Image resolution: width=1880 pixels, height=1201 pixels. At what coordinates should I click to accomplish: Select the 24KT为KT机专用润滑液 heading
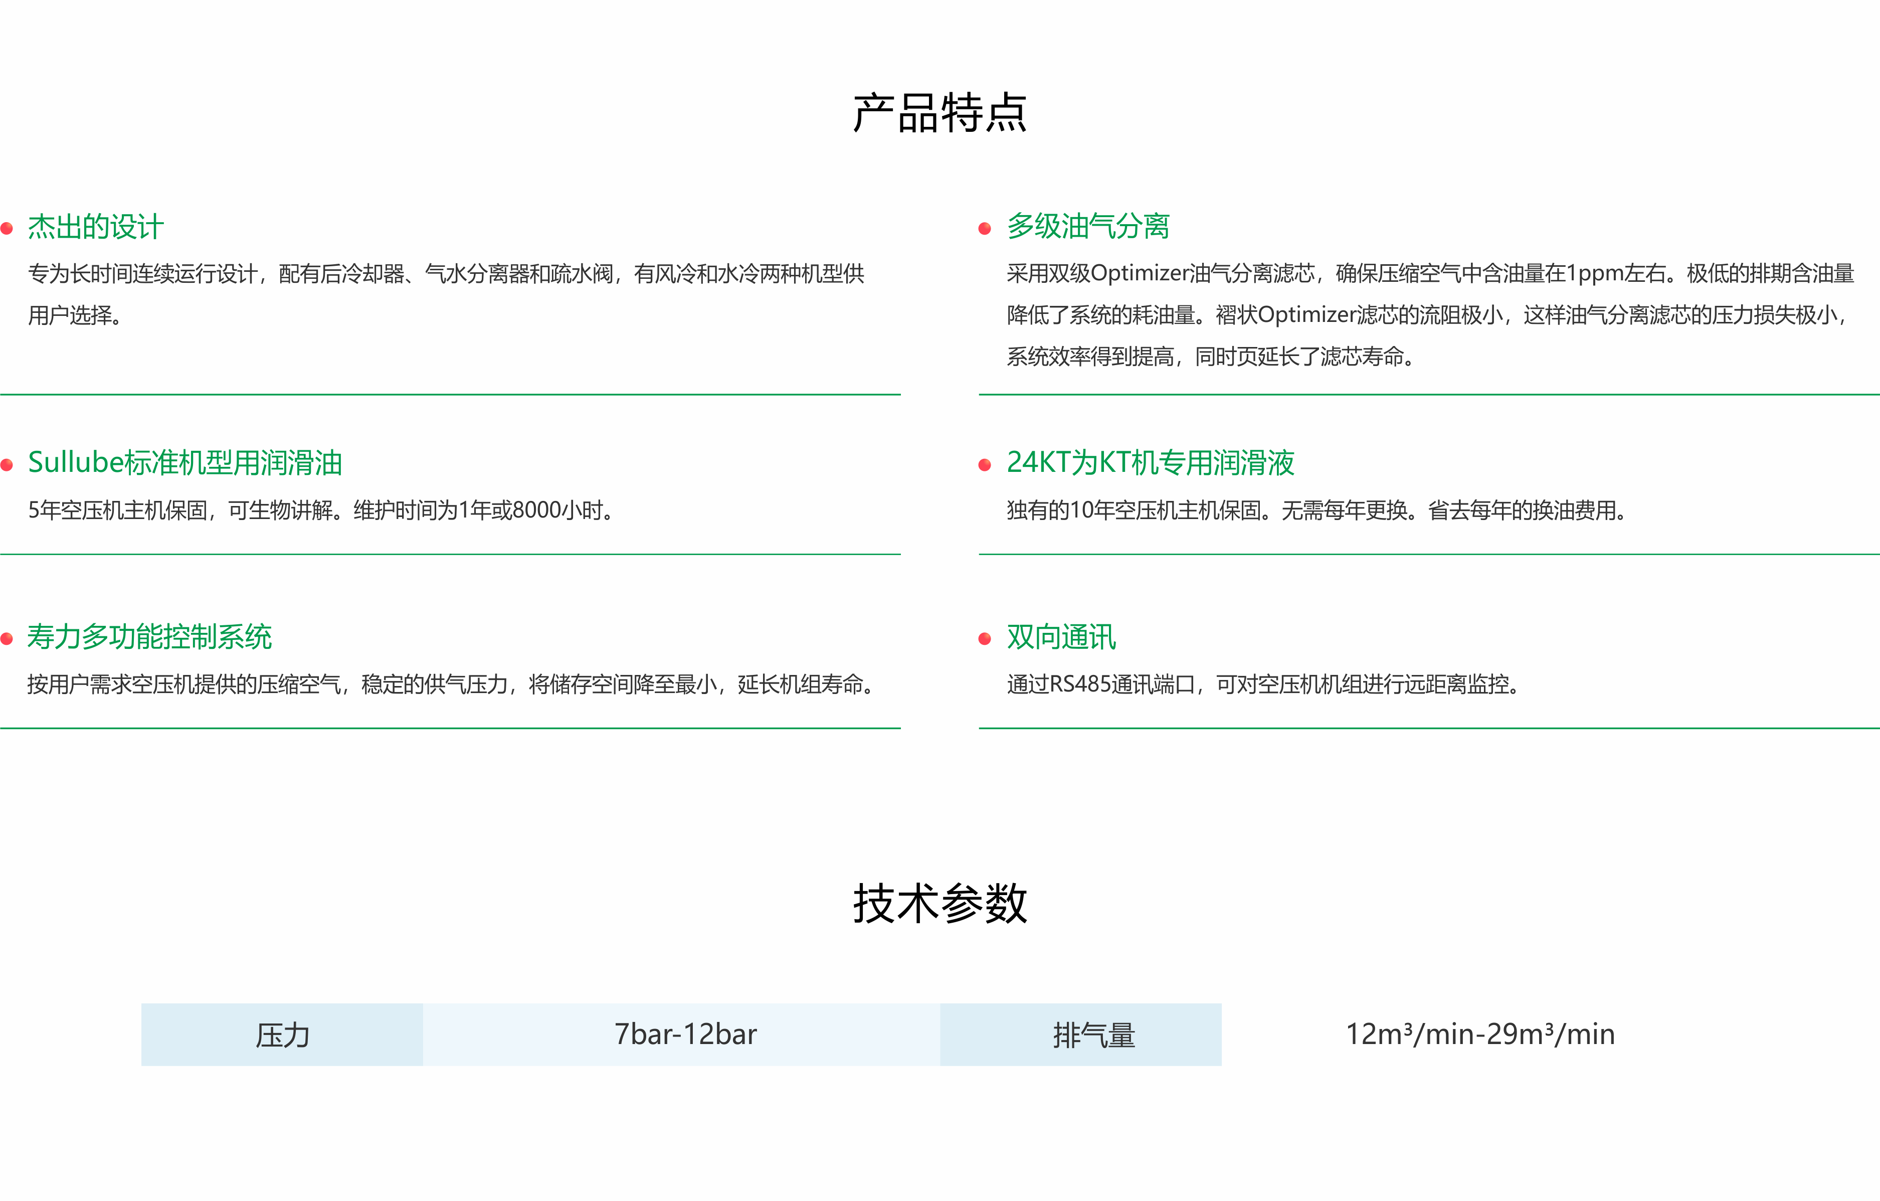pos(1150,463)
